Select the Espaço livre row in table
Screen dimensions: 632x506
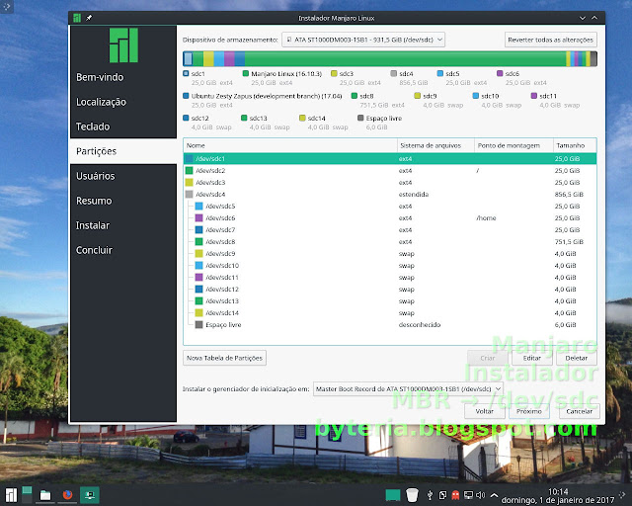[390, 325]
